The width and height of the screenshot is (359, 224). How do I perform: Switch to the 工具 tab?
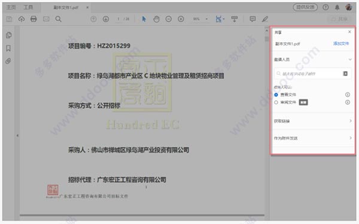pos(28,7)
